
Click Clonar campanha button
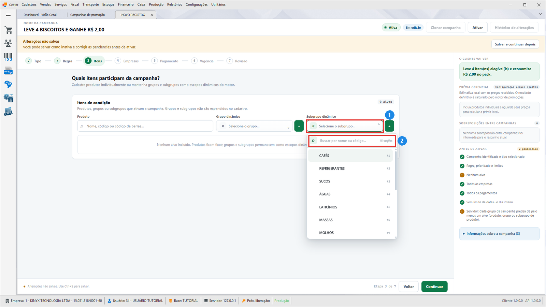(446, 28)
